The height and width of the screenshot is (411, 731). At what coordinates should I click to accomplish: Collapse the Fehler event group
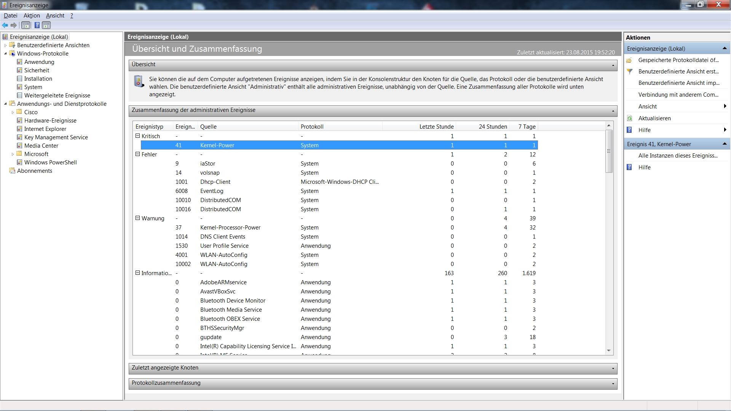138,154
